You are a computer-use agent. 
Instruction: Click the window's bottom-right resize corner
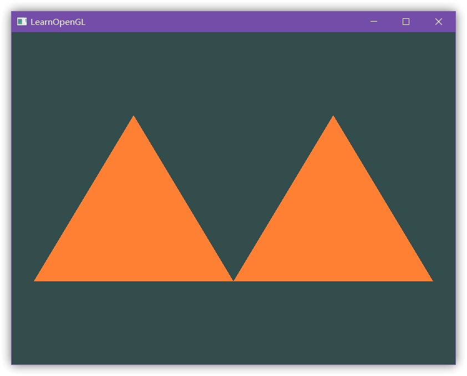(455, 364)
